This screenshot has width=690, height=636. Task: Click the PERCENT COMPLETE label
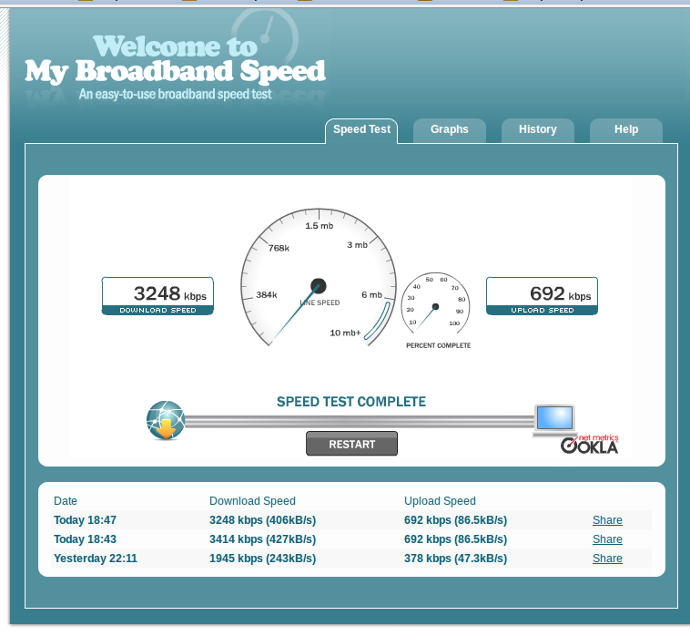(438, 345)
